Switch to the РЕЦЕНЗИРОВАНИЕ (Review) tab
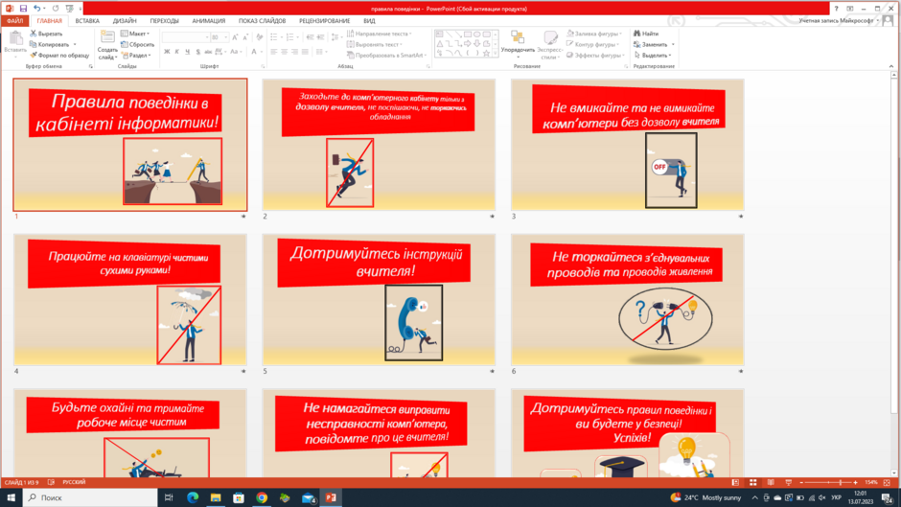Image resolution: width=901 pixels, height=507 pixels. coord(325,21)
